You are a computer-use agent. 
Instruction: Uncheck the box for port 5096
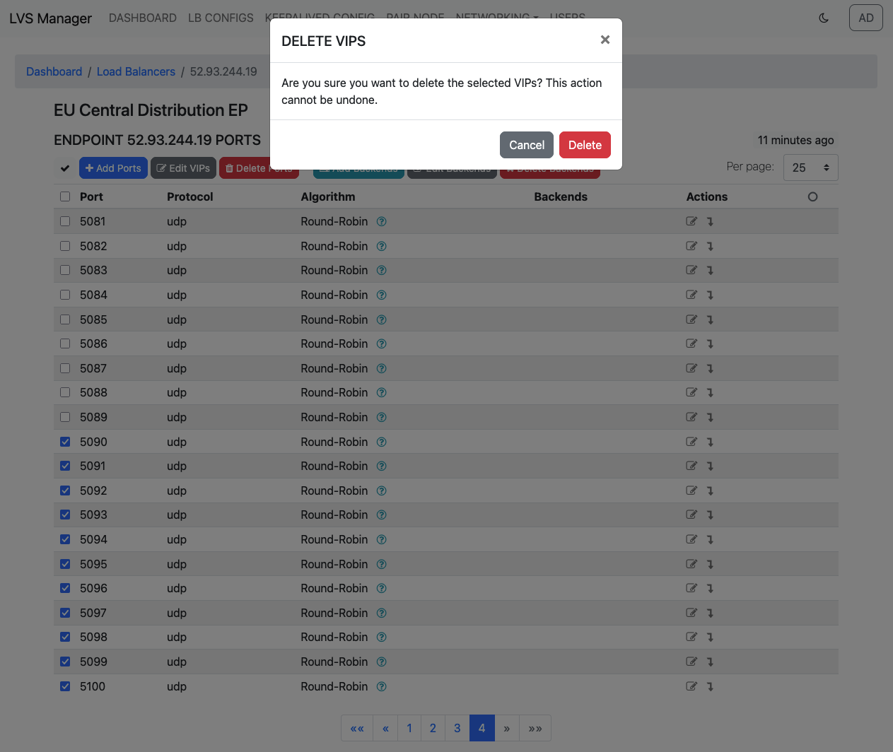(65, 588)
